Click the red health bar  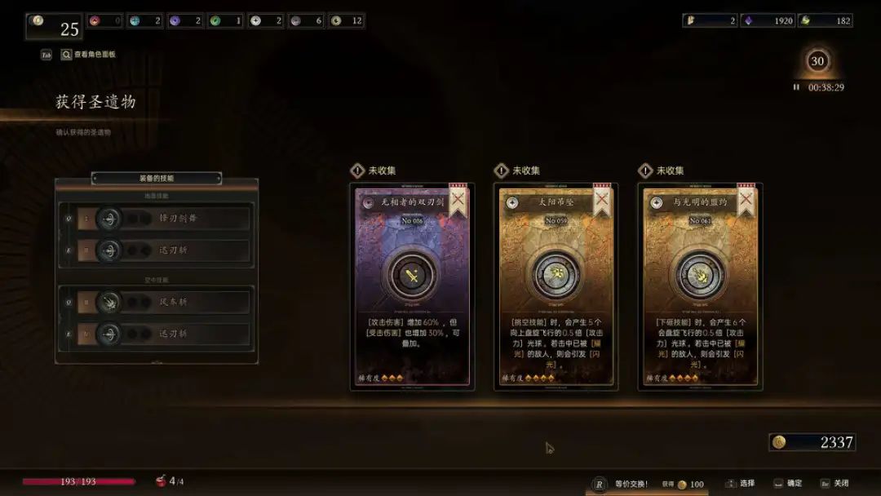click(78, 481)
